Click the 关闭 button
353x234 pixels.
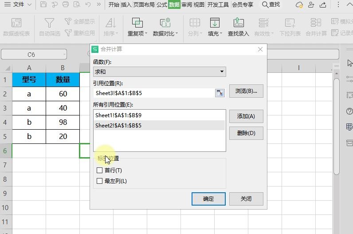coord(246,199)
